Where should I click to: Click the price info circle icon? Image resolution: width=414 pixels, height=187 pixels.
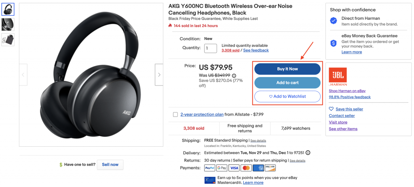[x=234, y=75]
